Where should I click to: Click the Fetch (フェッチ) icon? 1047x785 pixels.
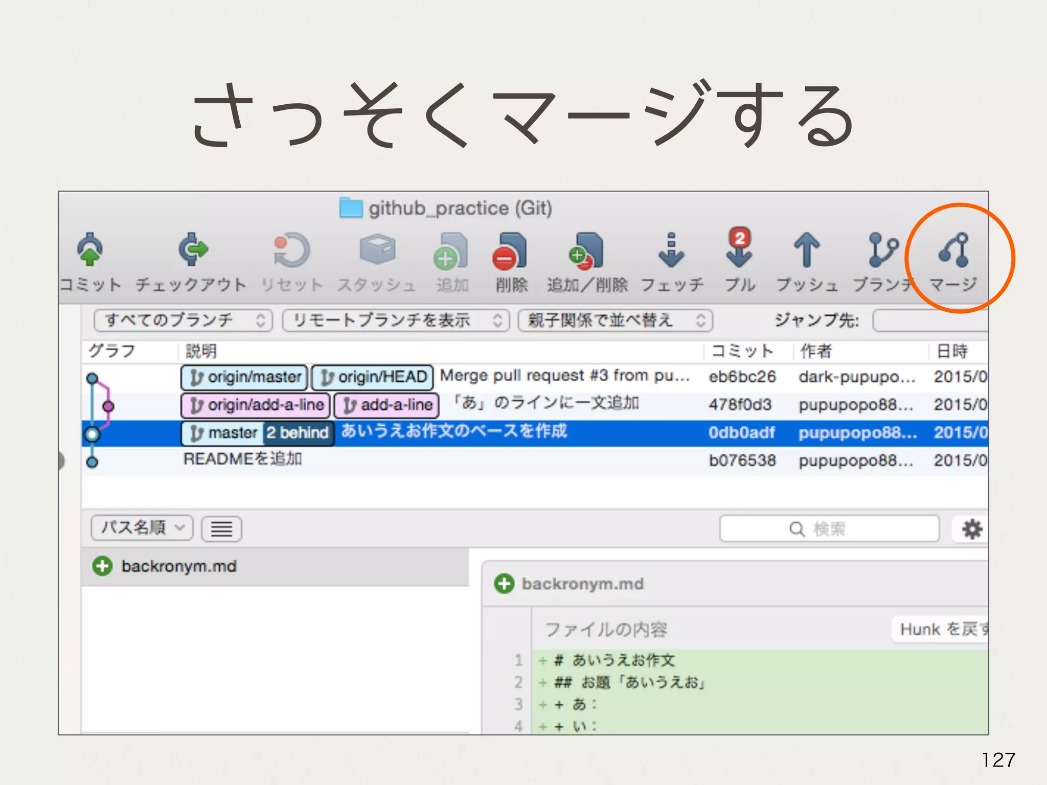pyautogui.click(x=671, y=251)
